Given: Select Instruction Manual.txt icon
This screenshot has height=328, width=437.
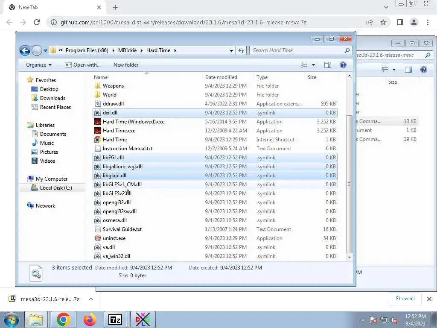Looking at the screenshot, I should tap(98, 149).
